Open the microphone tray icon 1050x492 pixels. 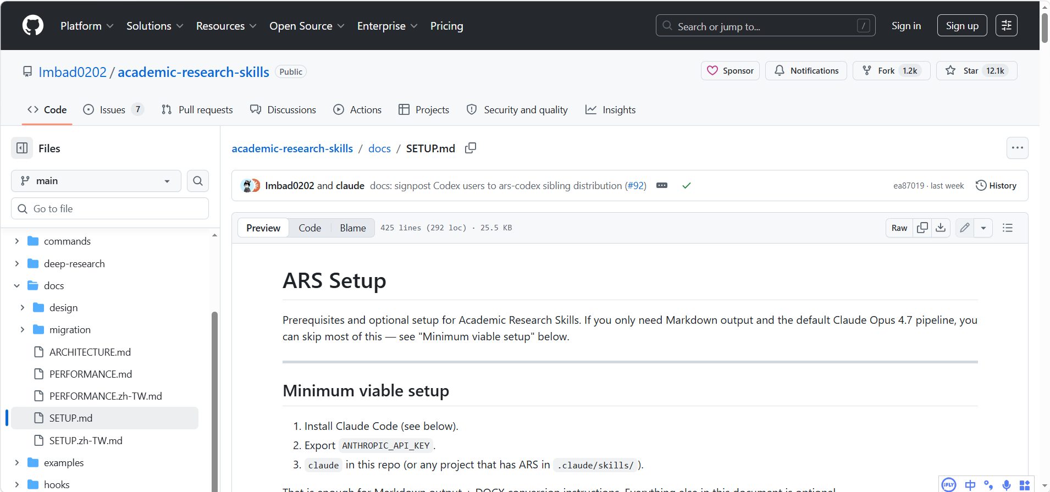tap(1007, 485)
